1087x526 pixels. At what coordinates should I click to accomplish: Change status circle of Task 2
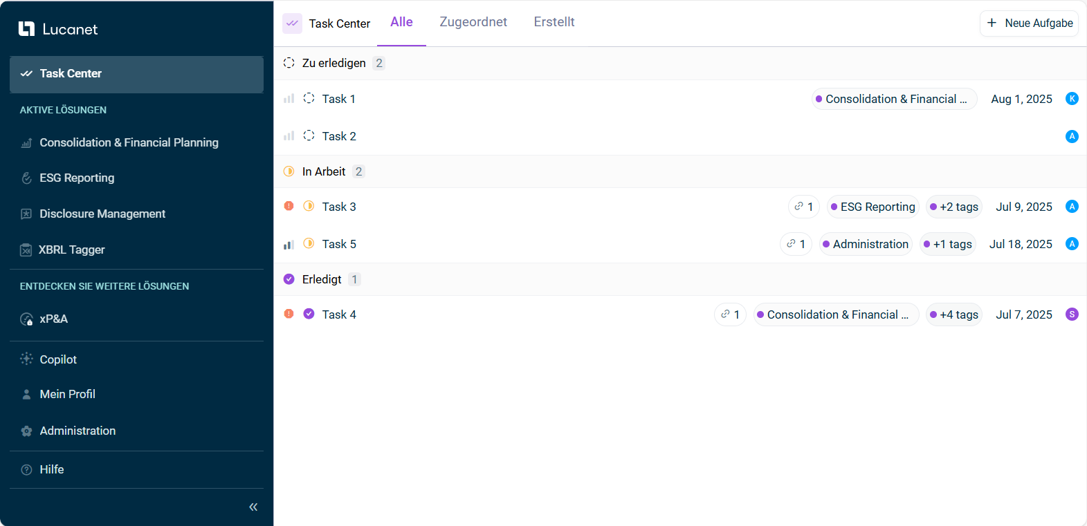(x=309, y=135)
